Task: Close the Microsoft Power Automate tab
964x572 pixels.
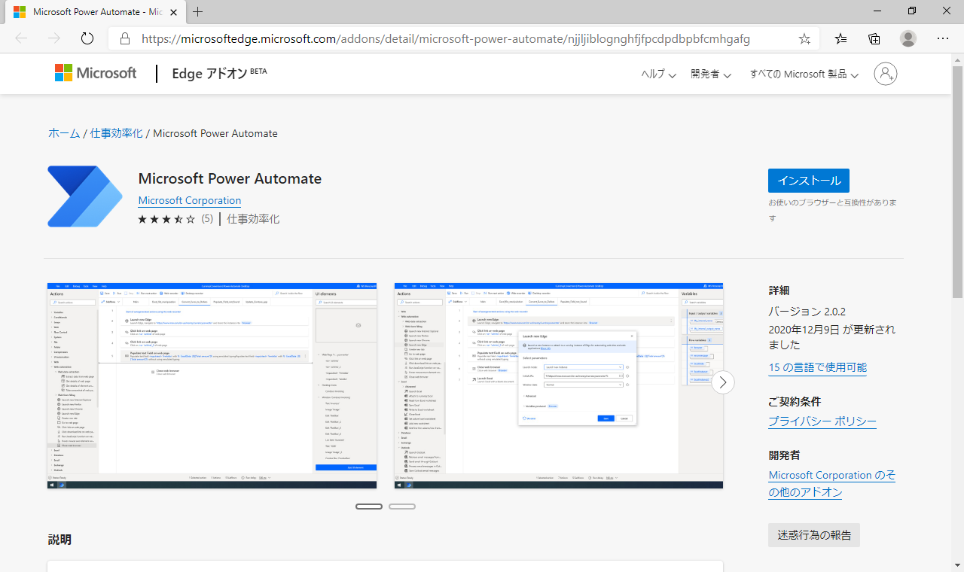Action: click(172, 12)
